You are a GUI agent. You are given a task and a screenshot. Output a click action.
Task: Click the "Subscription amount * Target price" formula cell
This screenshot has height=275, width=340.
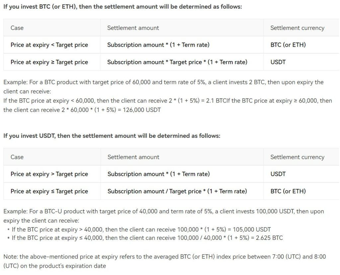(x=177, y=62)
